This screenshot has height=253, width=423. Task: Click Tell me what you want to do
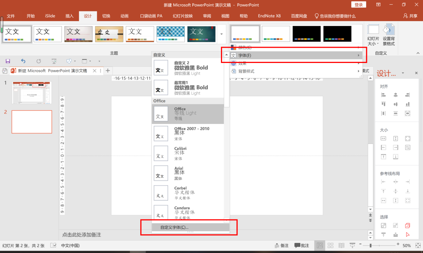tap(335, 16)
